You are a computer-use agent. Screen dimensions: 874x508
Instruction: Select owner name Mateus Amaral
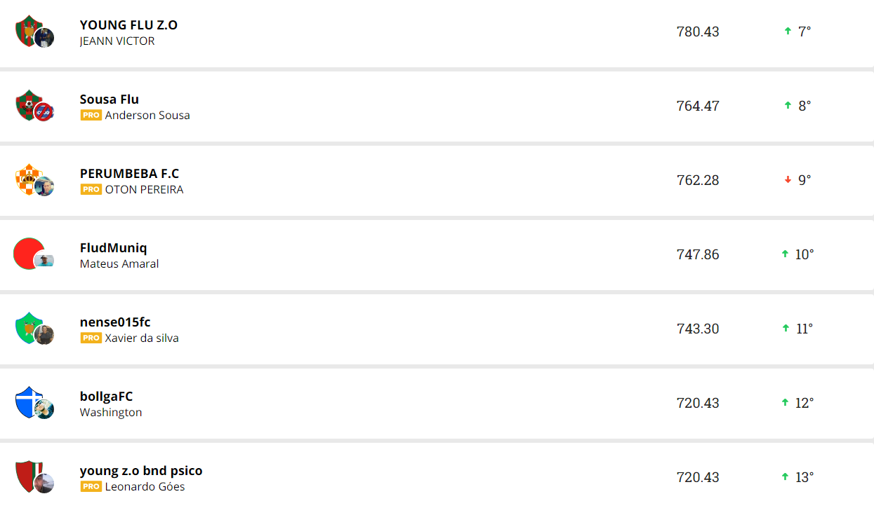[119, 263]
